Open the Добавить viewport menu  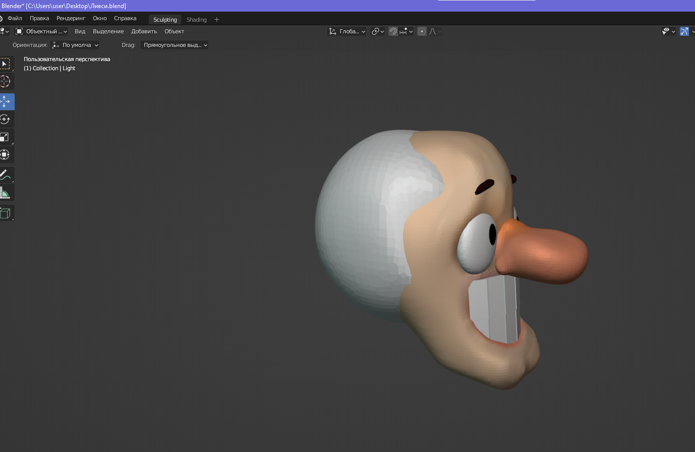(144, 31)
